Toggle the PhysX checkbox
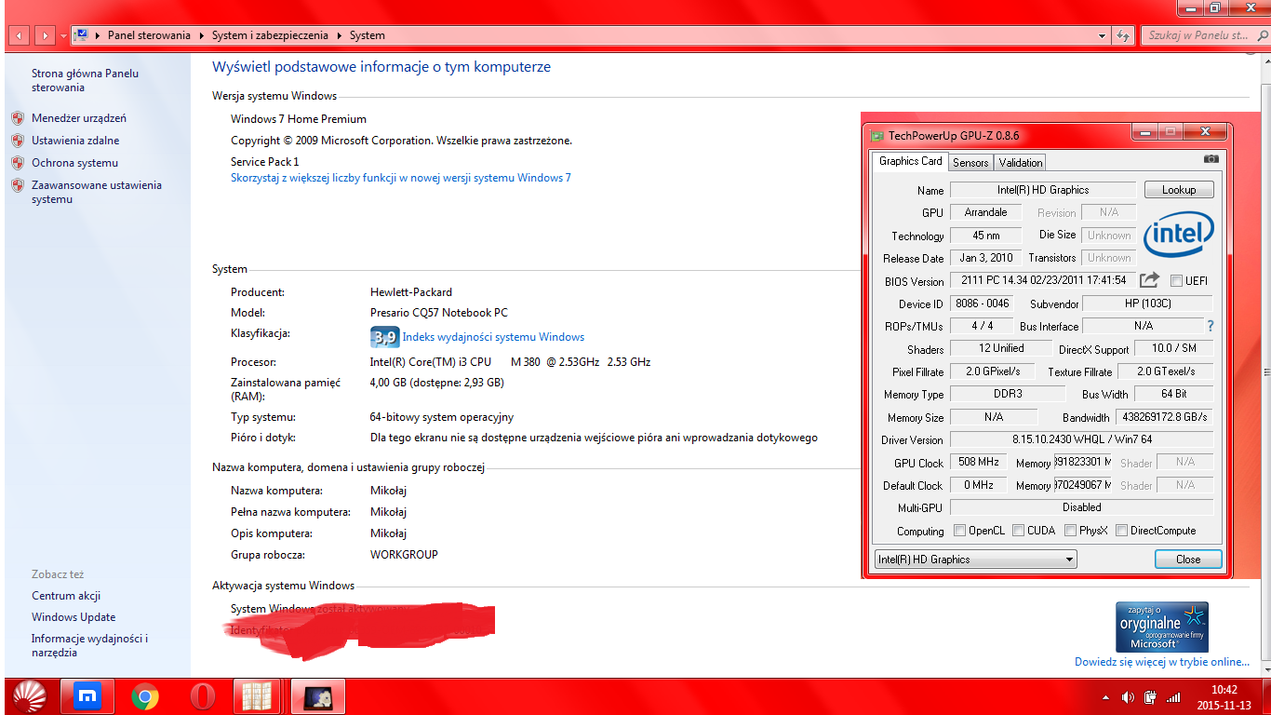Viewport: 1271px width, 715px height. click(x=1070, y=531)
